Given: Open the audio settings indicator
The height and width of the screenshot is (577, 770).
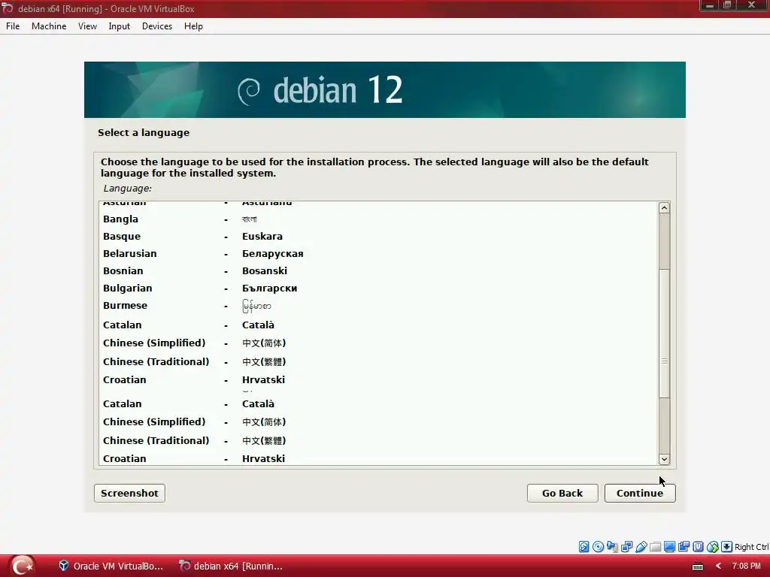Looking at the screenshot, I should click(612, 547).
